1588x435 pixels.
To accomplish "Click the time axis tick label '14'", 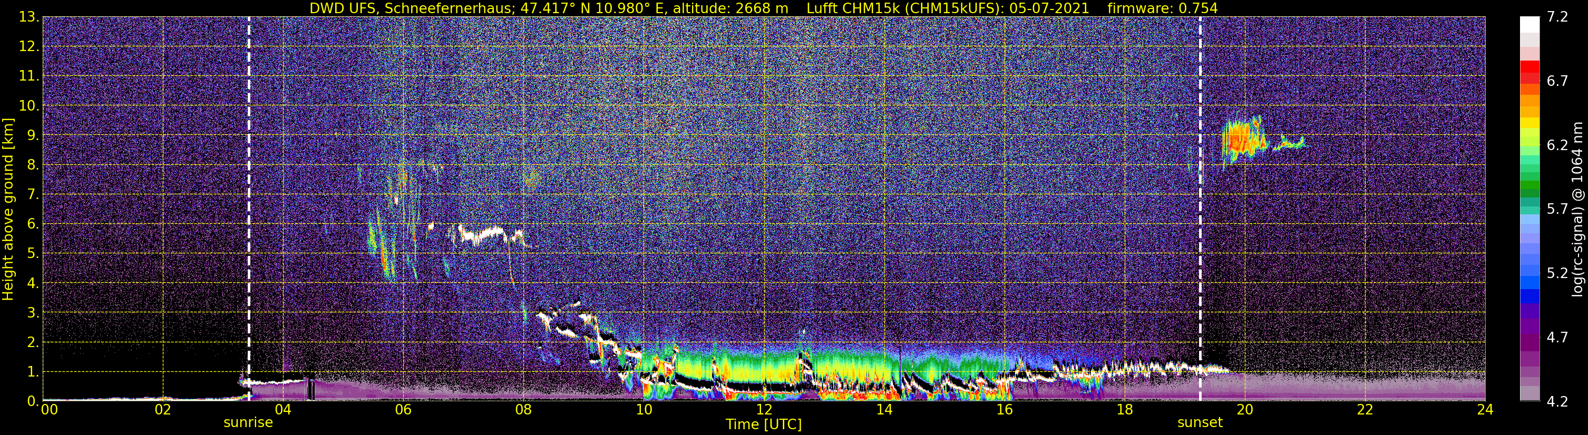I will [884, 410].
